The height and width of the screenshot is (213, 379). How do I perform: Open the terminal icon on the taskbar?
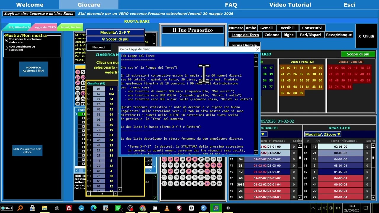[155, 208]
